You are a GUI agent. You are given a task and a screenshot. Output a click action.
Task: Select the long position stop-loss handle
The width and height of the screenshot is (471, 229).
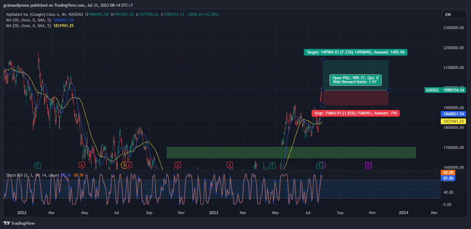[323, 106]
